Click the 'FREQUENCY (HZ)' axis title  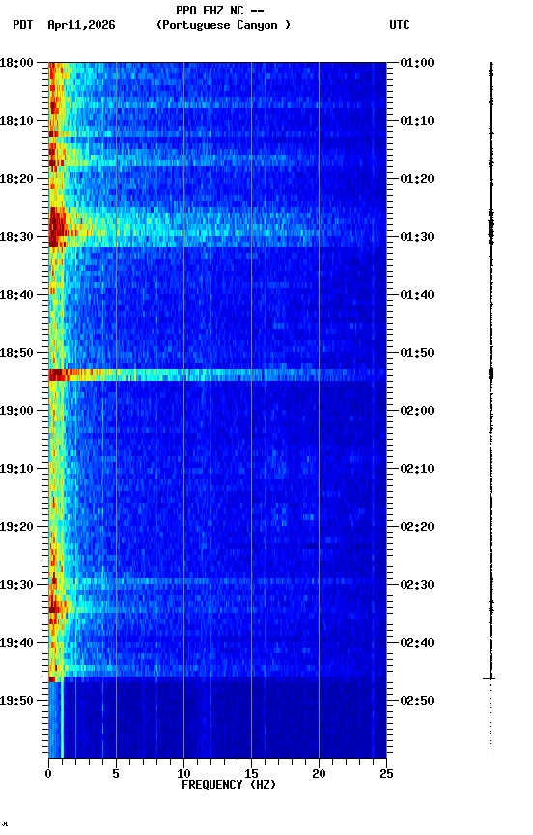tap(229, 785)
